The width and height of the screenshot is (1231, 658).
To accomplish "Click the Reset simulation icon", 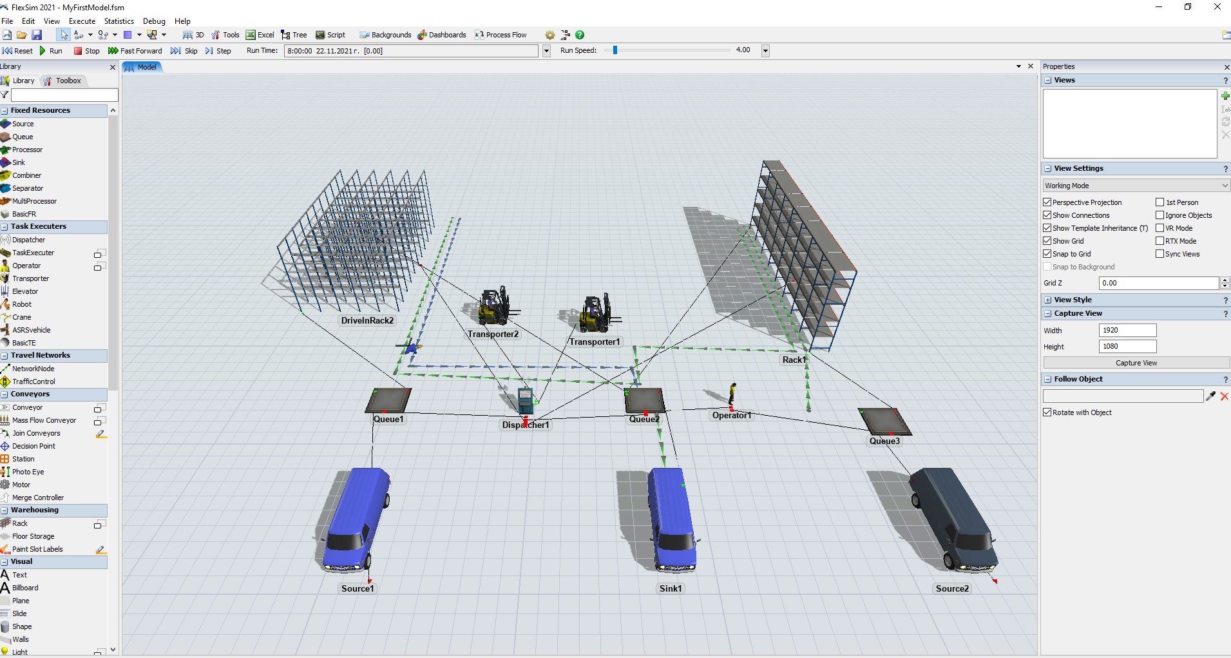I will coord(8,51).
